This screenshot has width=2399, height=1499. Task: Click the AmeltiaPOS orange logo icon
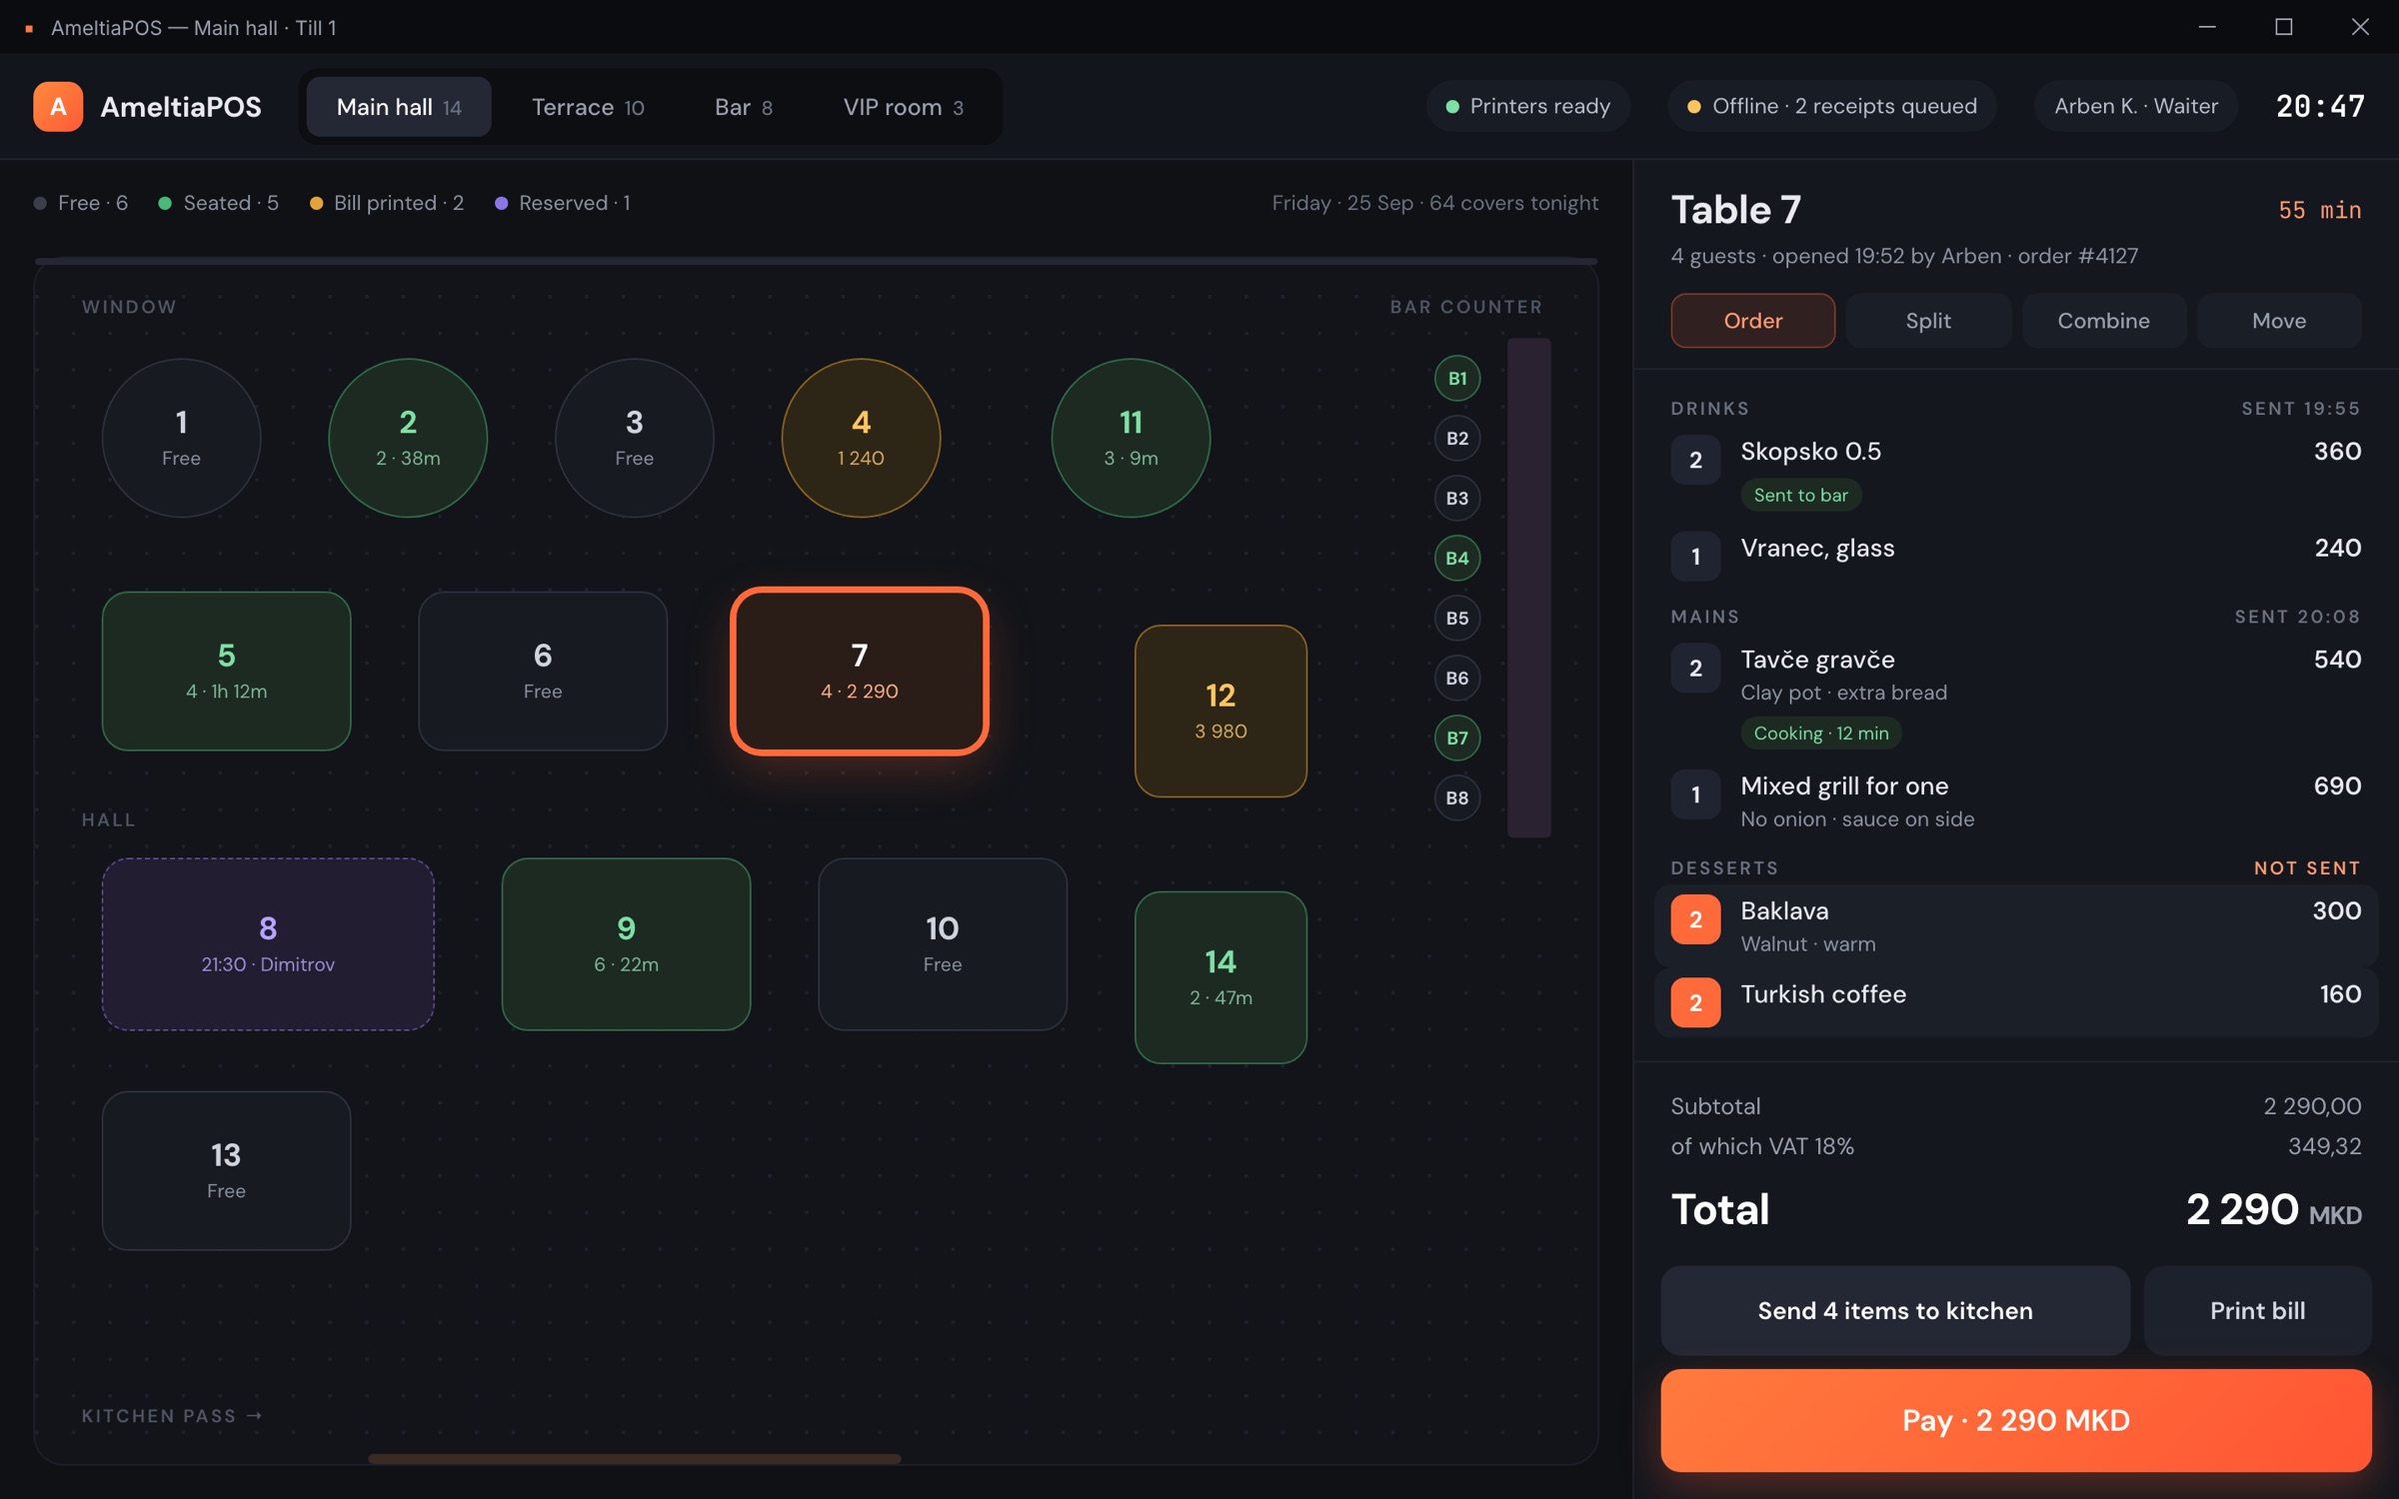point(58,107)
